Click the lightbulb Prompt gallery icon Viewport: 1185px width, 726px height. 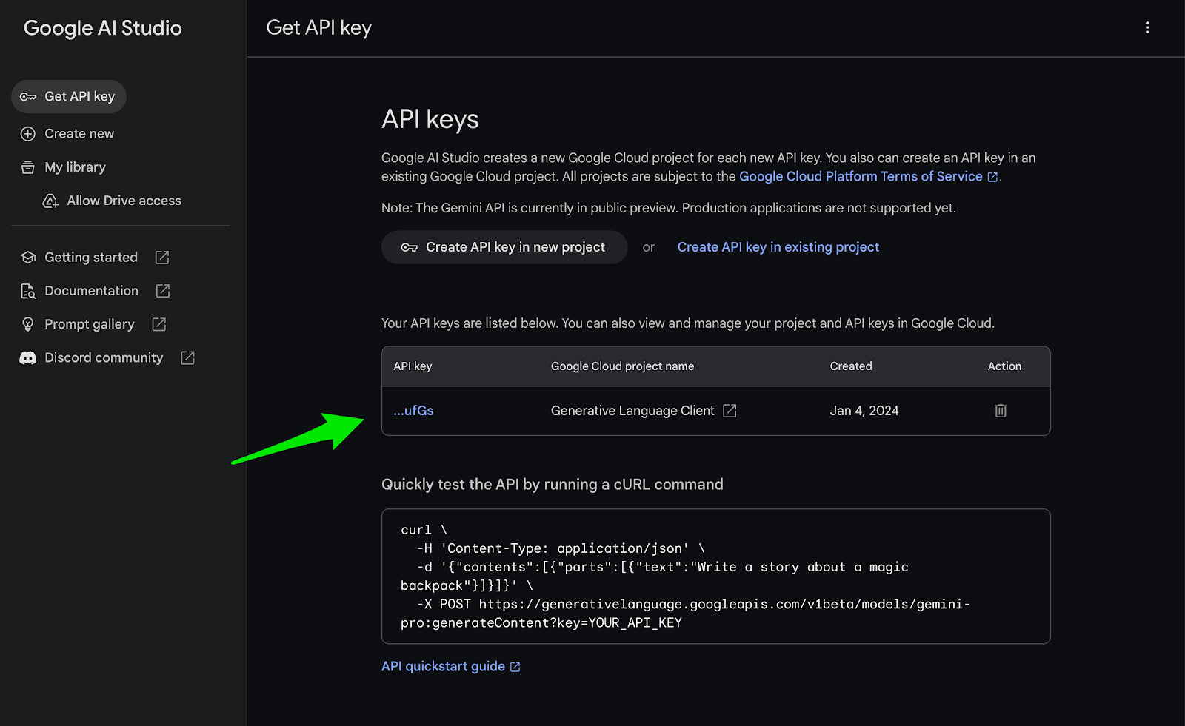pyautogui.click(x=28, y=324)
